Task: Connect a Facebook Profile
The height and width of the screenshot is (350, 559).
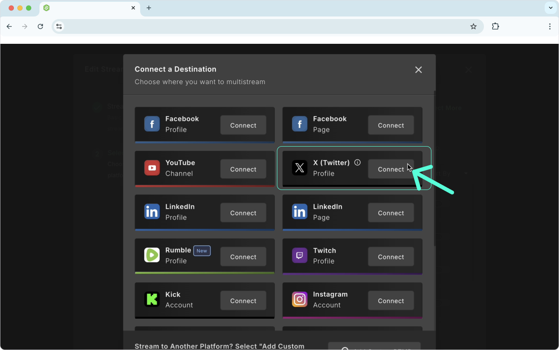Action: click(243, 125)
